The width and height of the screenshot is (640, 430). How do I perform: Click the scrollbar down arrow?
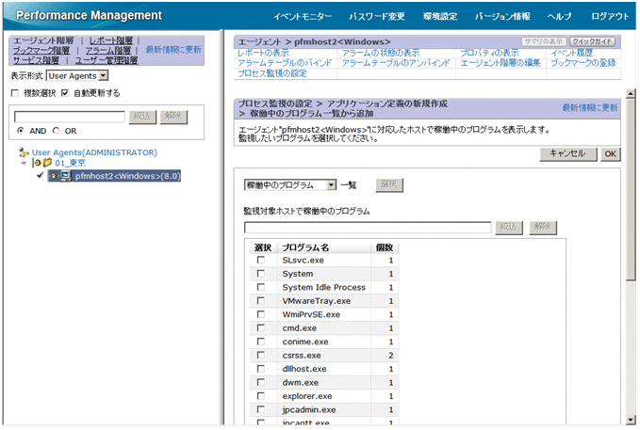[x=631, y=419]
